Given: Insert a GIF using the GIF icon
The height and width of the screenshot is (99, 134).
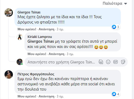Looking at the screenshot, I should point(116,62).
